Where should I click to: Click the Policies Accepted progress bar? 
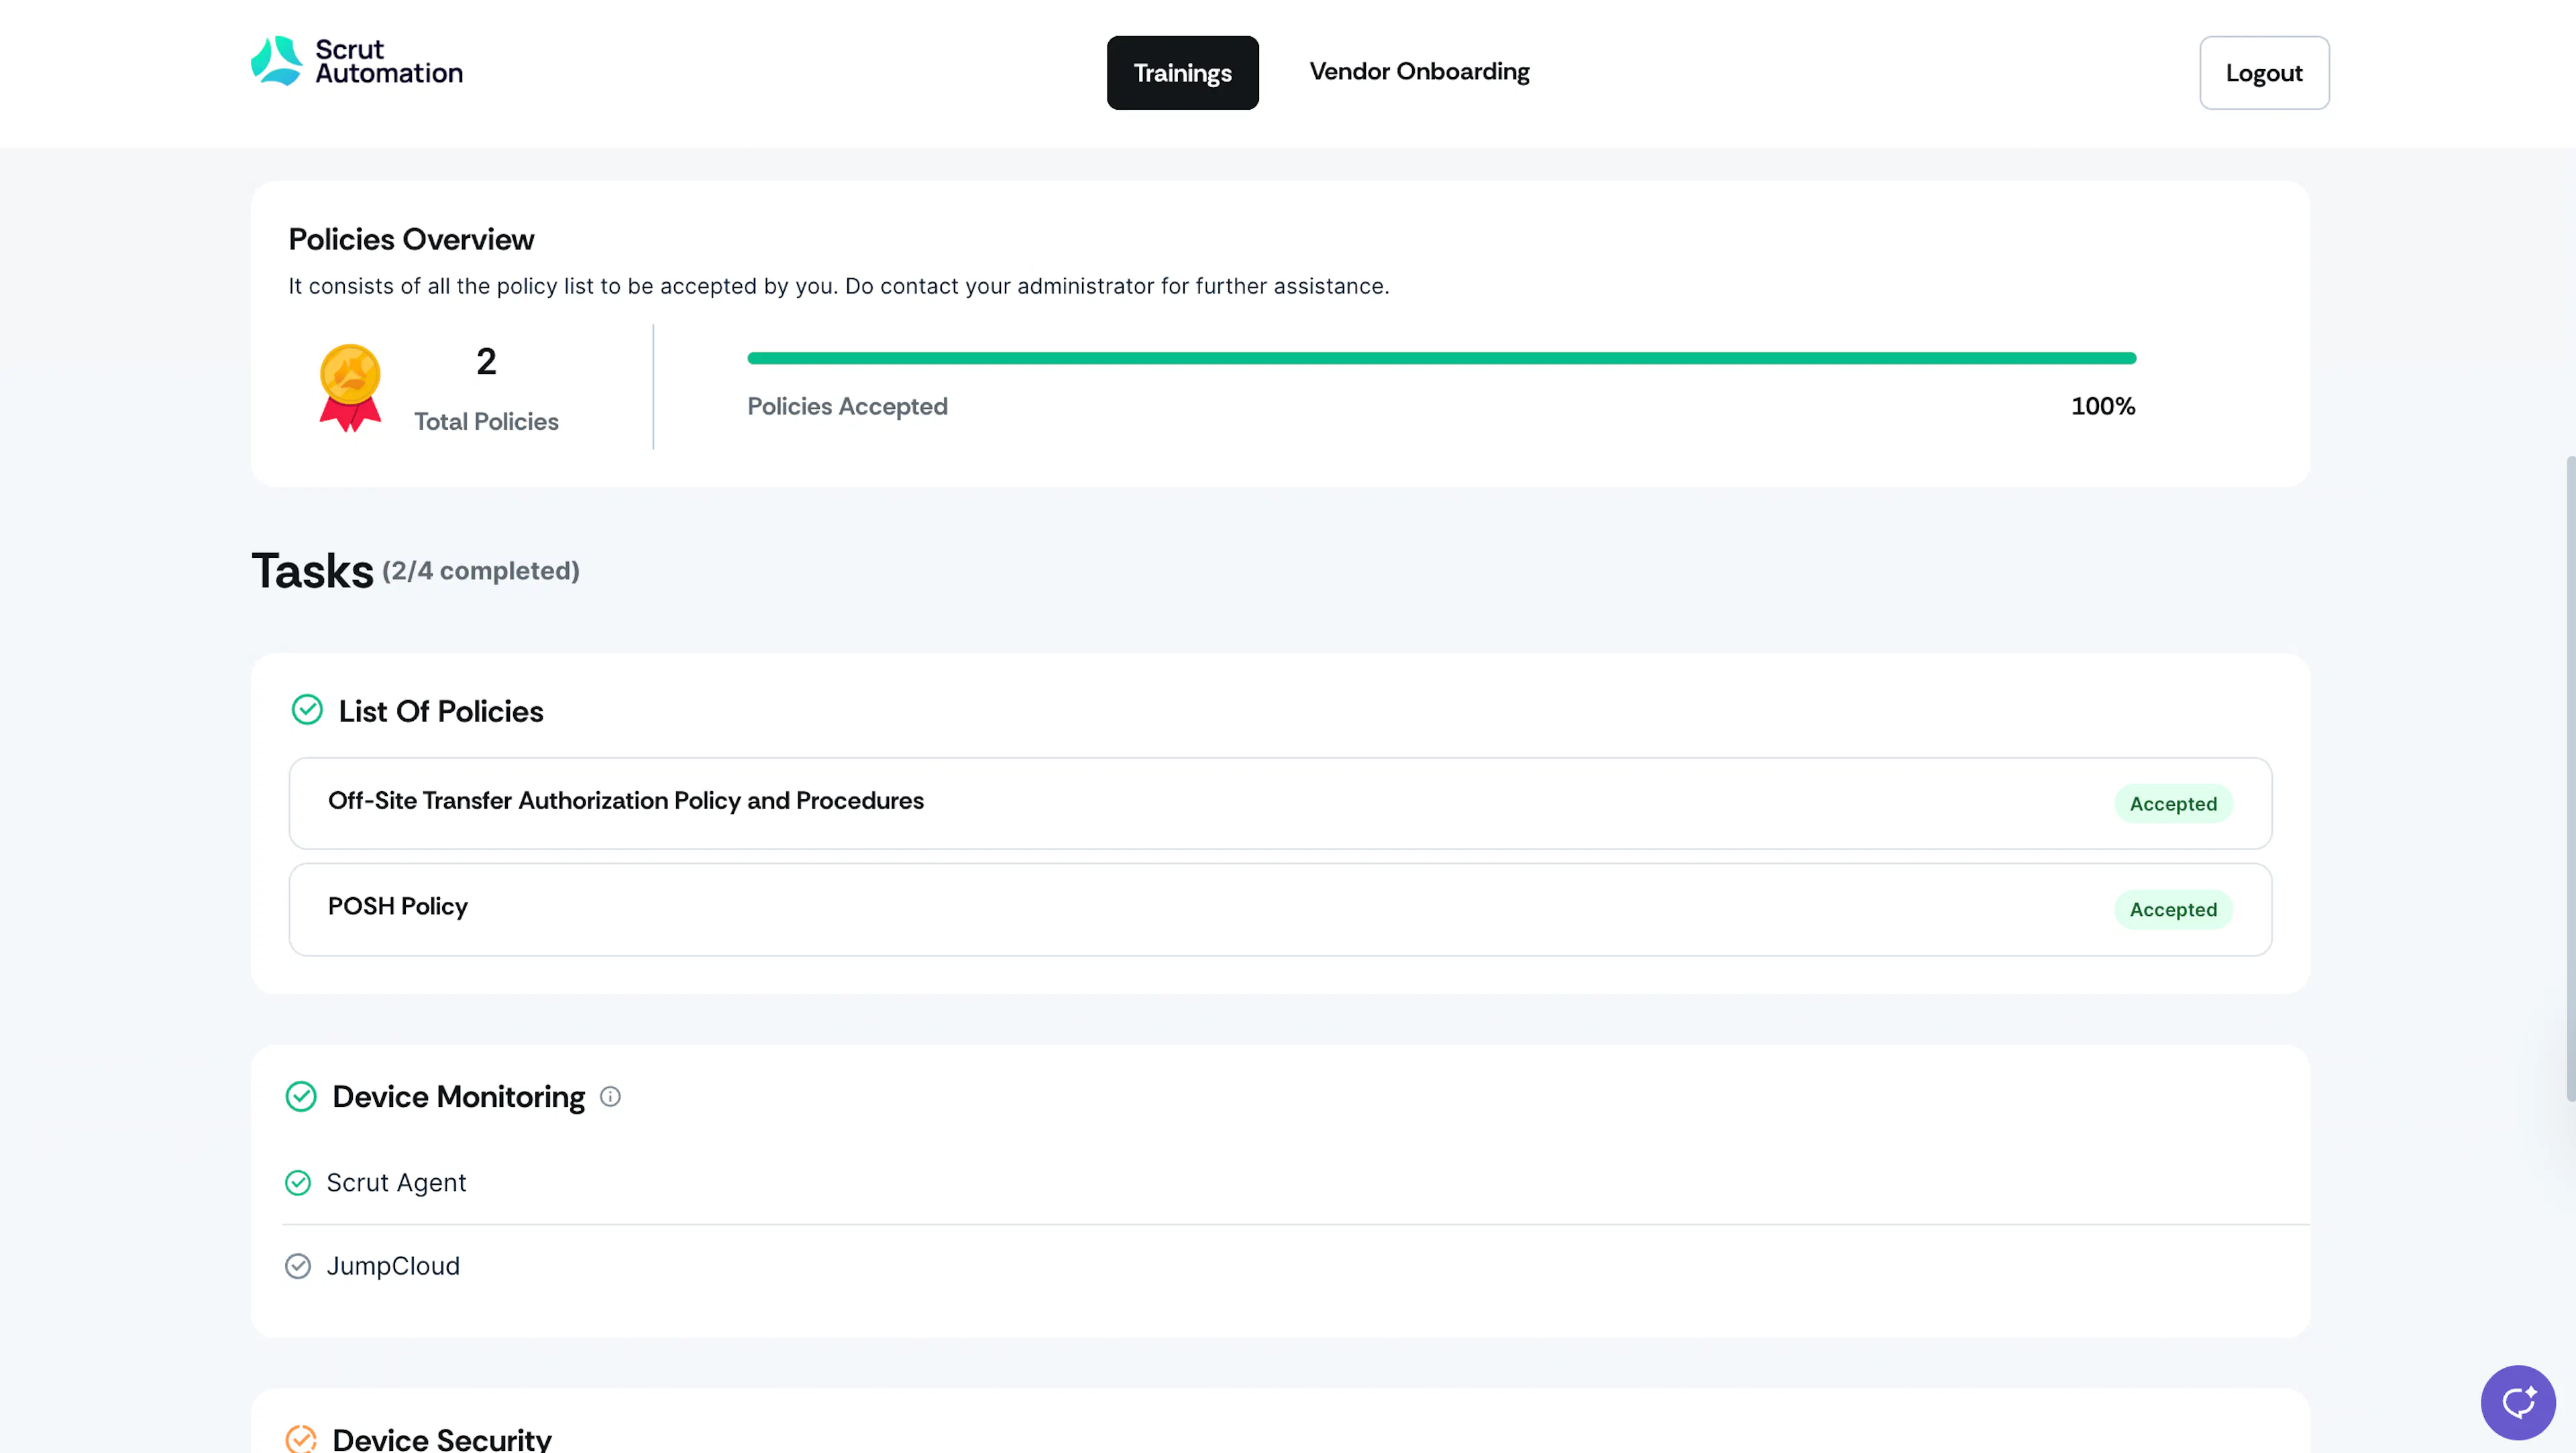pyautogui.click(x=1441, y=358)
